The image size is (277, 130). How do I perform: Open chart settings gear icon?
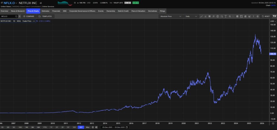[257, 16]
